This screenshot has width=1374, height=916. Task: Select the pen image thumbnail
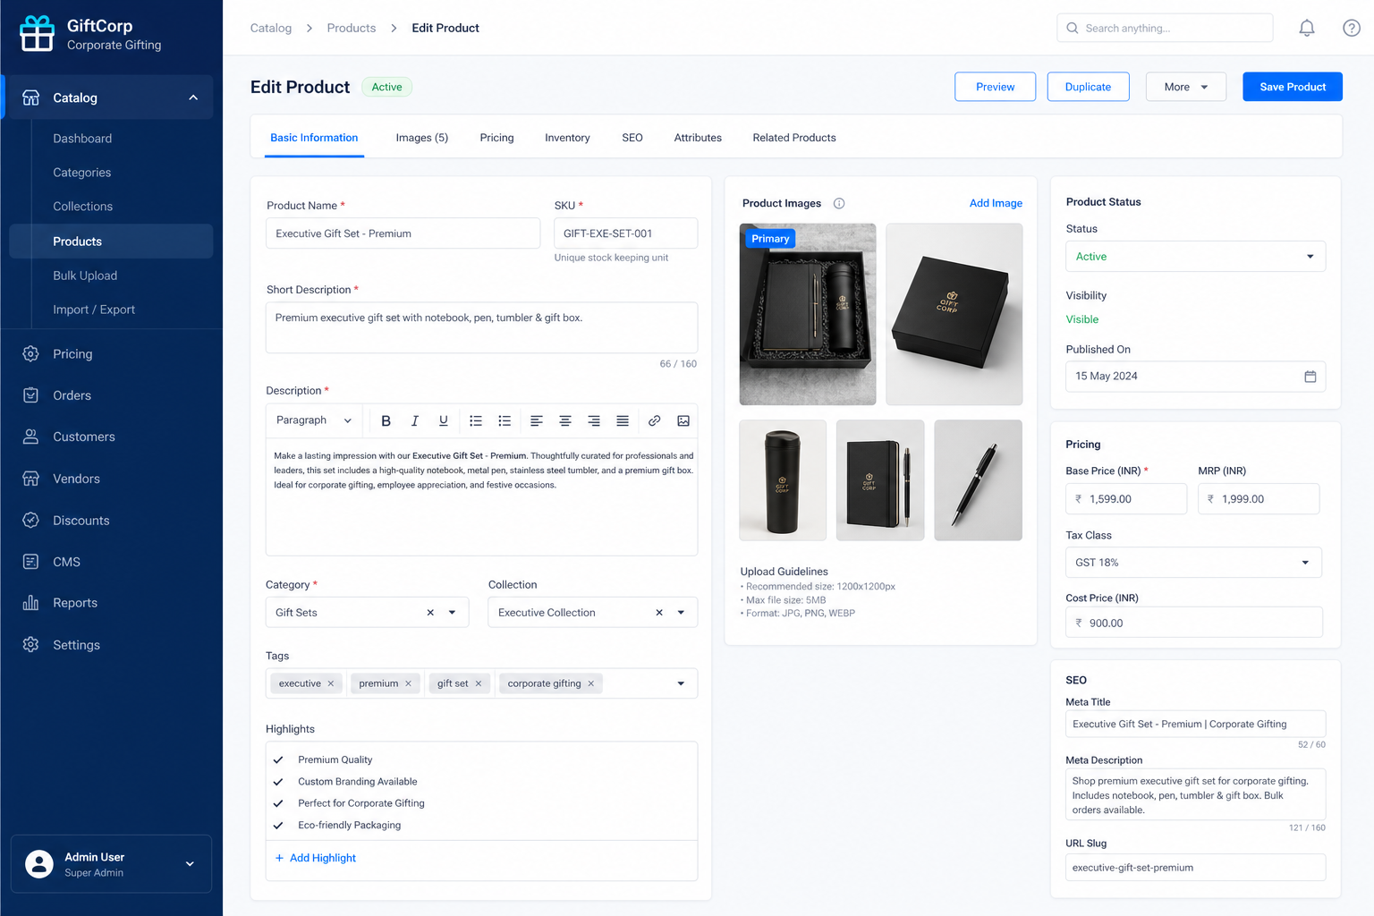[978, 480]
